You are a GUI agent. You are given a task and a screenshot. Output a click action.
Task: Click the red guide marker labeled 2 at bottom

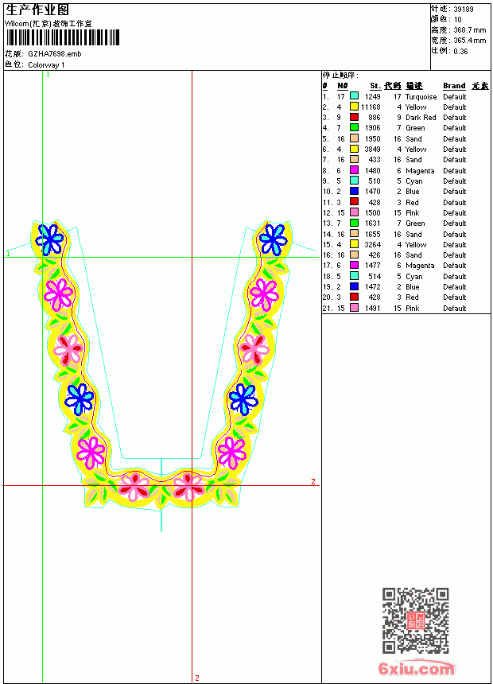point(197,678)
